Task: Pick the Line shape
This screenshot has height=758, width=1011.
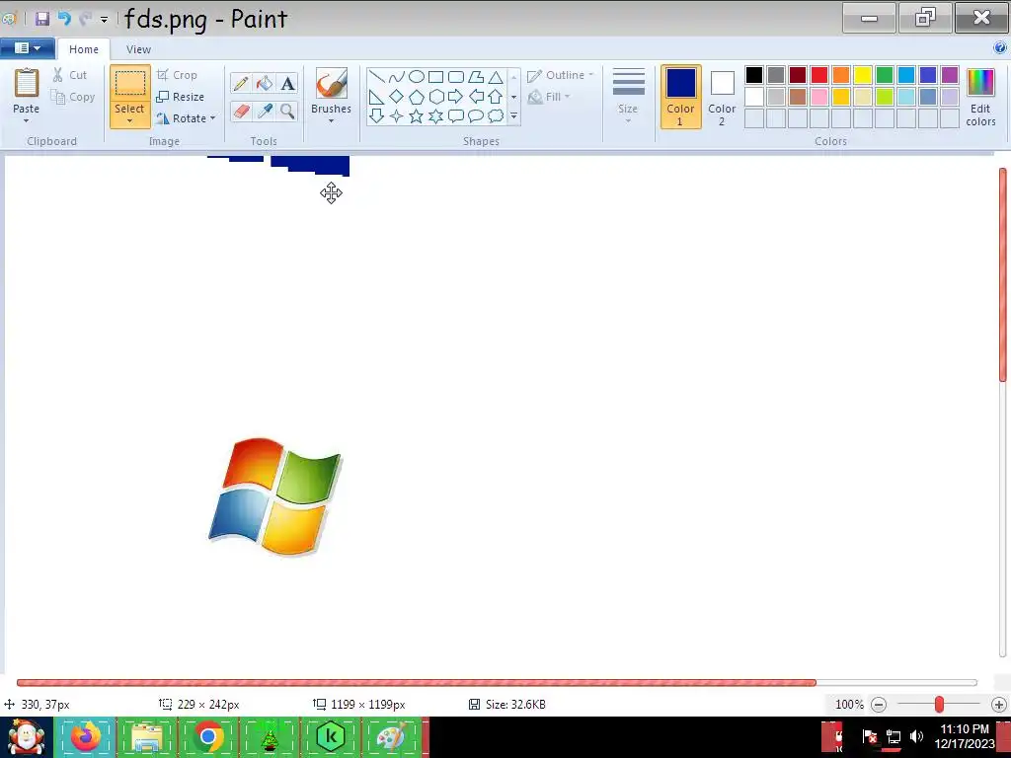Action: pyautogui.click(x=377, y=77)
